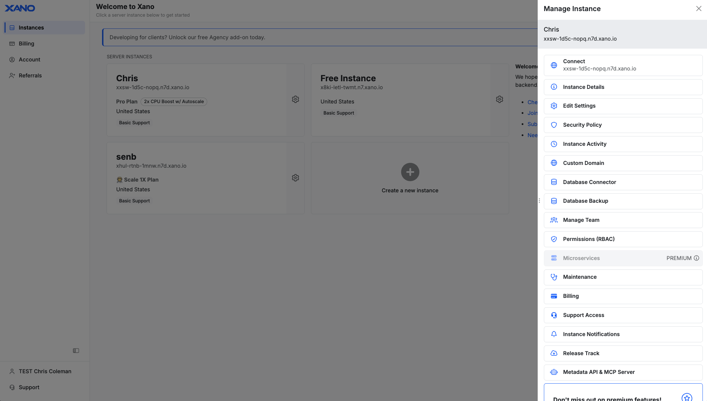
Task: Click the Agency add-on banner
Action: click(x=320, y=37)
